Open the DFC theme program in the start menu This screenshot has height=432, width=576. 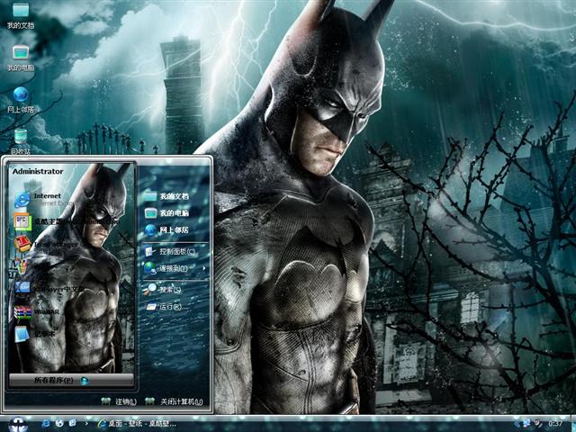tap(66, 221)
